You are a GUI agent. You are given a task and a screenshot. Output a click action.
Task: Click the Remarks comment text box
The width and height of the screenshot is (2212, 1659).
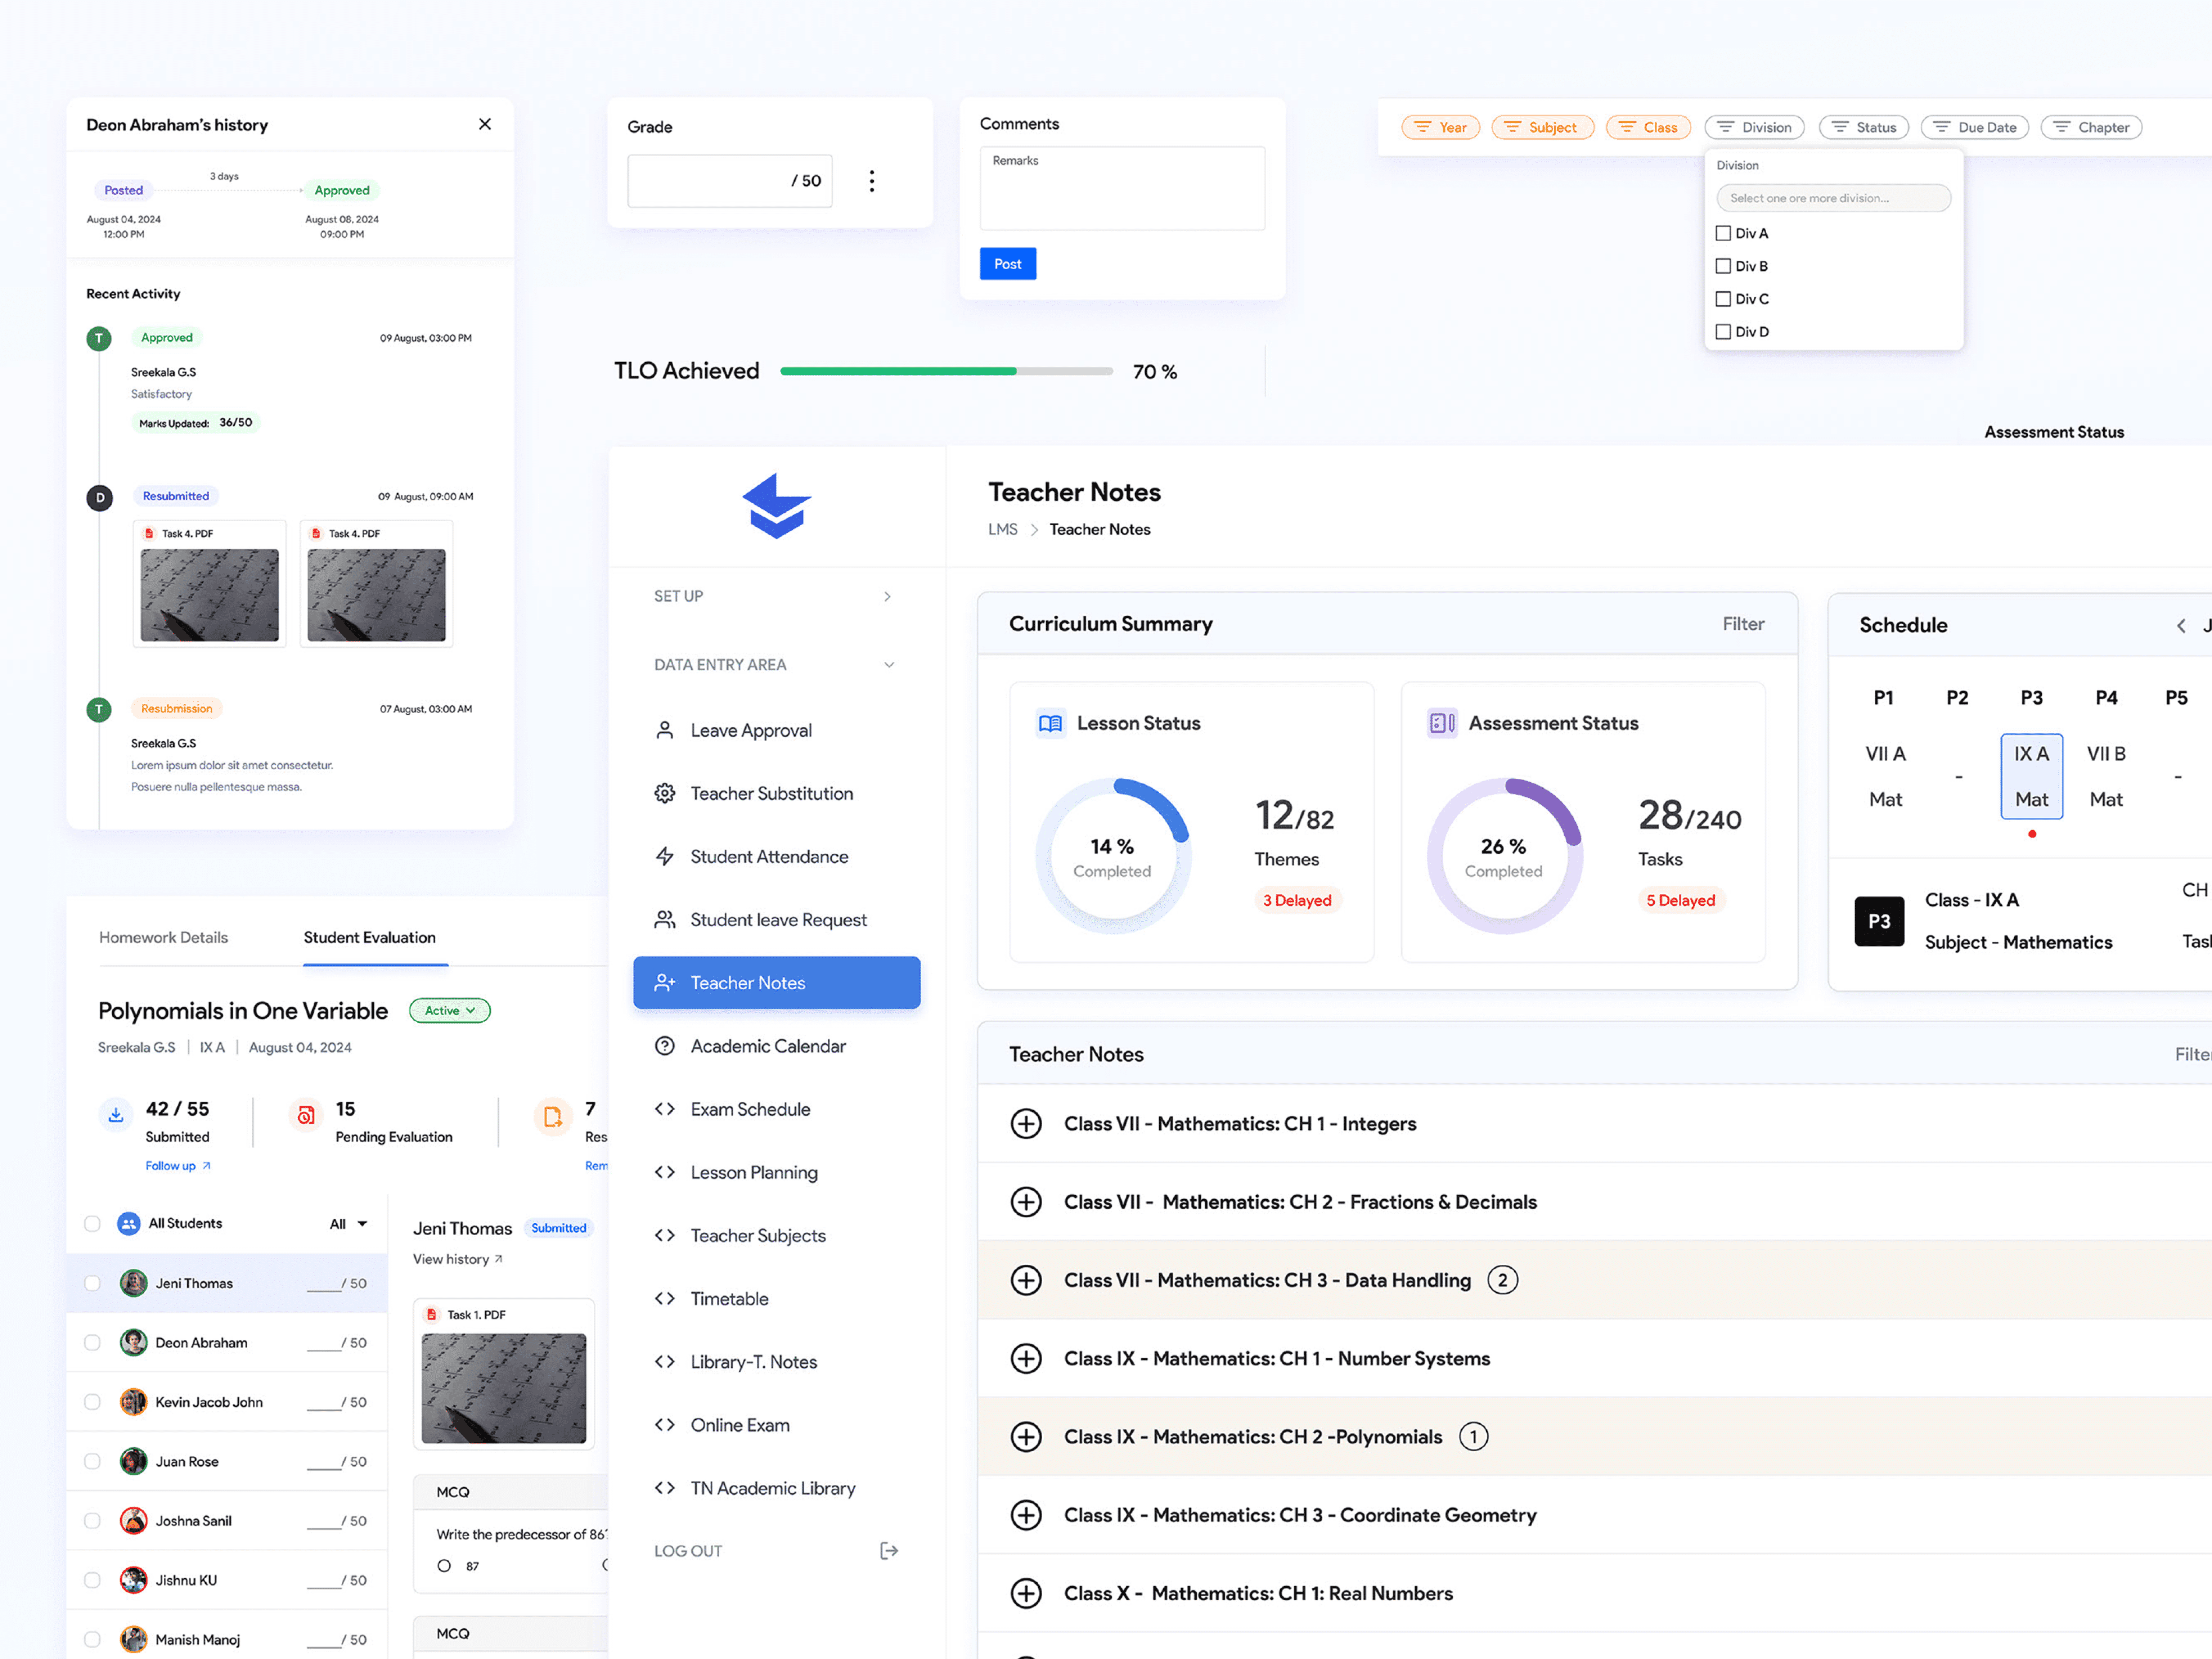coord(1122,189)
